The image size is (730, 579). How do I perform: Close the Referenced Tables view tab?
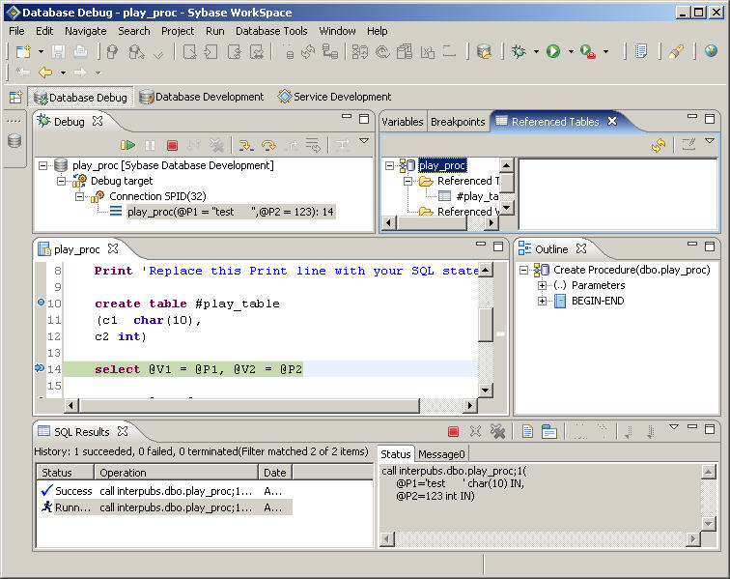612,121
